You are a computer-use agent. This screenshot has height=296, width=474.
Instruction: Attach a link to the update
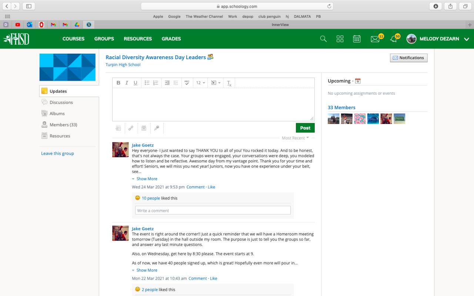[x=131, y=128]
